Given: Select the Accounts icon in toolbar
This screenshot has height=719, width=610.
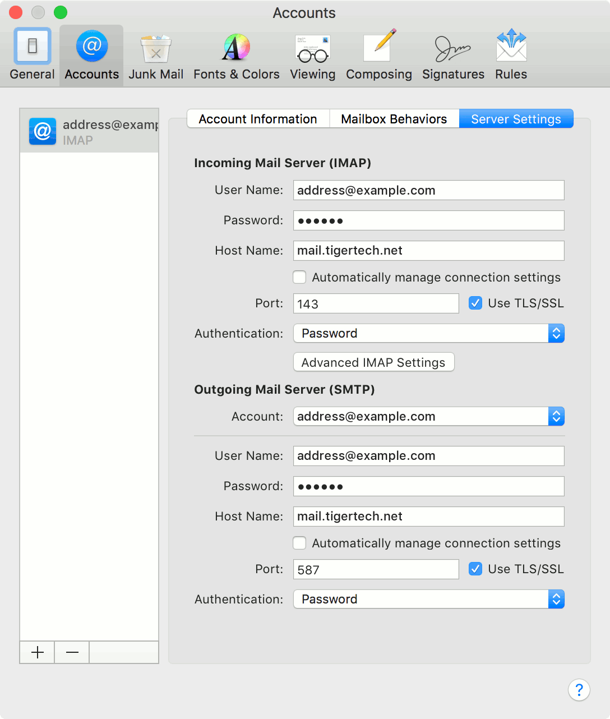Looking at the screenshot, I should (91, 53).
